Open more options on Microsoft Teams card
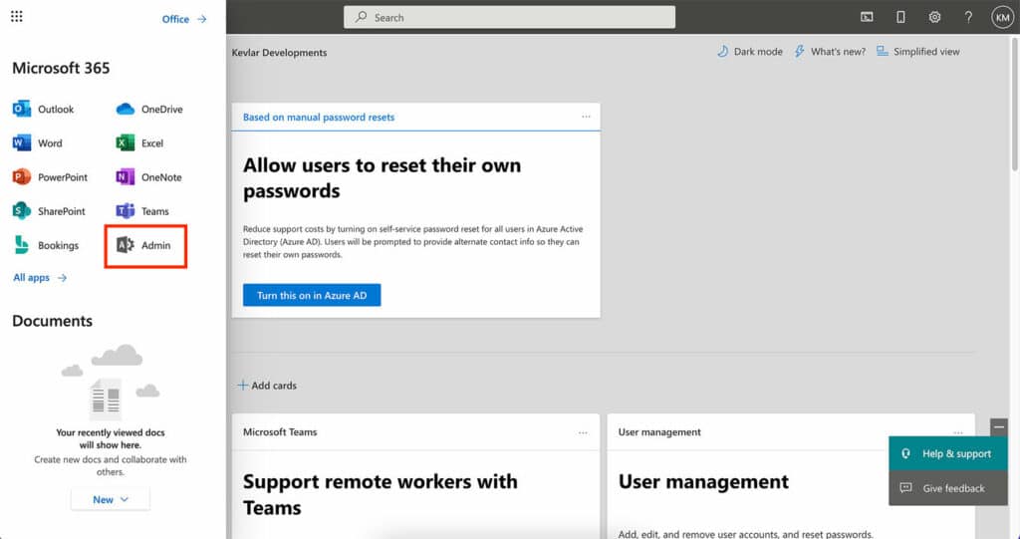Screen dimensions: 1020x539 click(x=583, y=432)
